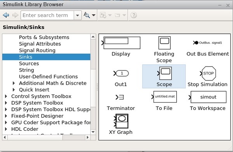Open the search term history dropdown

pyautogui.click(x=78, y=15)
